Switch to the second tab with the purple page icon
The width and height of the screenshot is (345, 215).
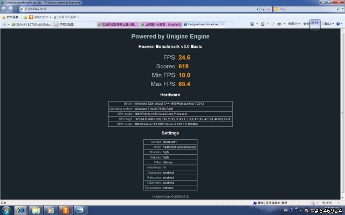(75, 24)
